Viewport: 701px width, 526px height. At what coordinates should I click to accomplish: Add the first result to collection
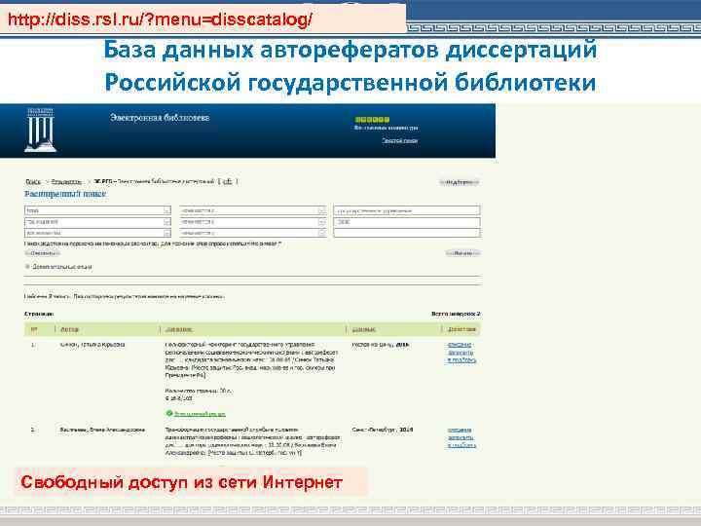(x=461, y=360)
